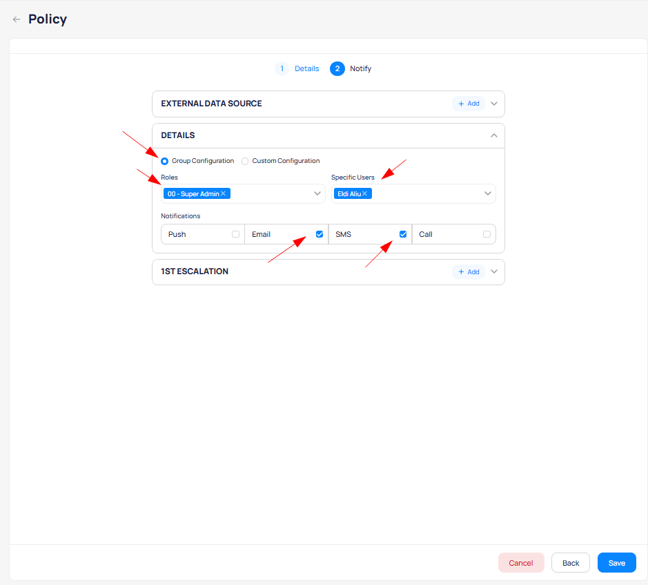Viewport: 648px width, 585px height.
Task: Enable the Call notification checkbox
Action: [487, 234]
